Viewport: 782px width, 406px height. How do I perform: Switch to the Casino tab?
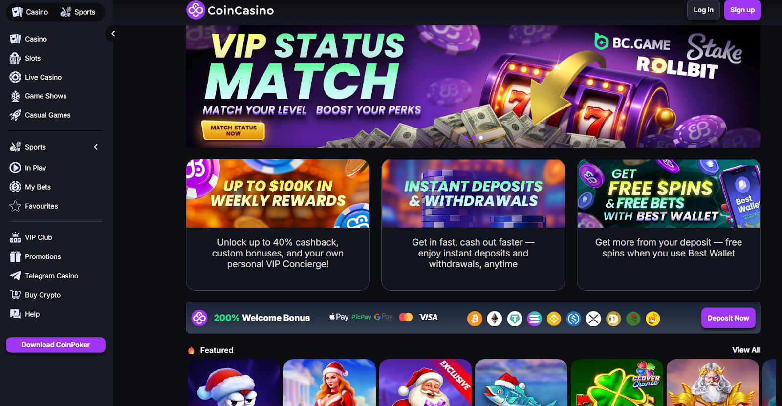coord(30,12)
